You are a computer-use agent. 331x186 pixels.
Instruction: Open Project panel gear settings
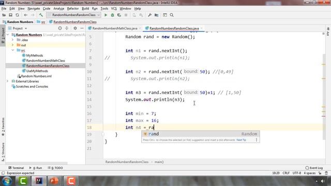(75, 28)
